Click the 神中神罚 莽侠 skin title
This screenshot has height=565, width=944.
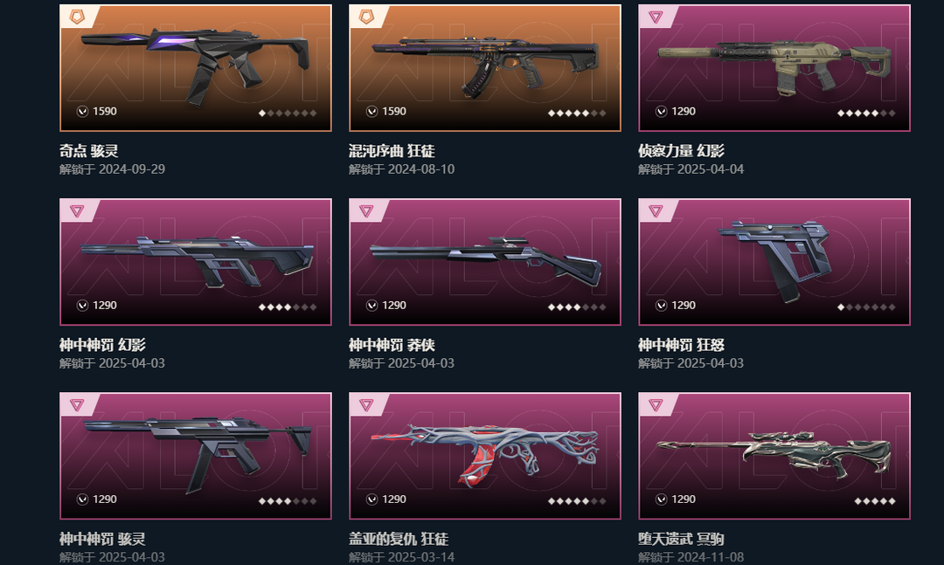click(392, 345)
